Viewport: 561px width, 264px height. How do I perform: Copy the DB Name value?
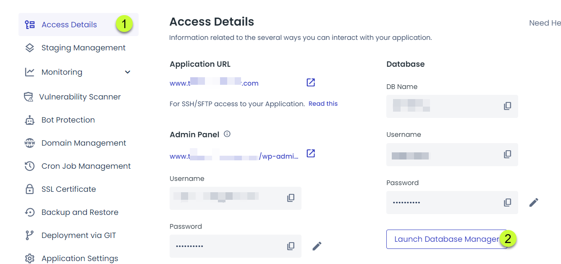tap(508, 106)
